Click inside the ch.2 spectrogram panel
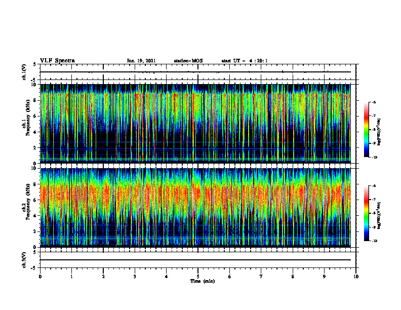 click(195, 208)
